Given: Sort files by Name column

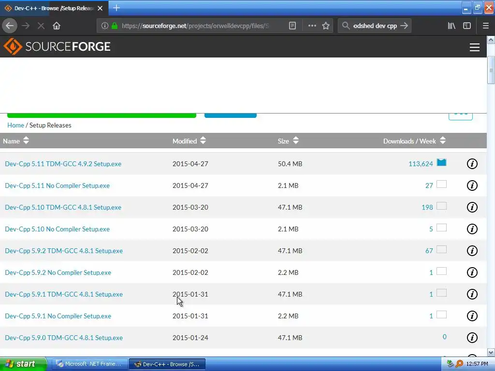Looking at the screenshot, I should click(x=16, y=141).
